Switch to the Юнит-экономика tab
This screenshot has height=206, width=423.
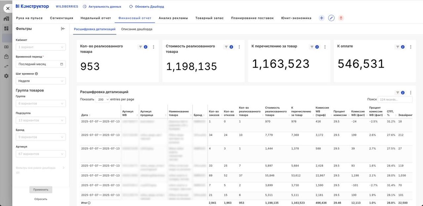pyautogui.click(x=296, y=18)
